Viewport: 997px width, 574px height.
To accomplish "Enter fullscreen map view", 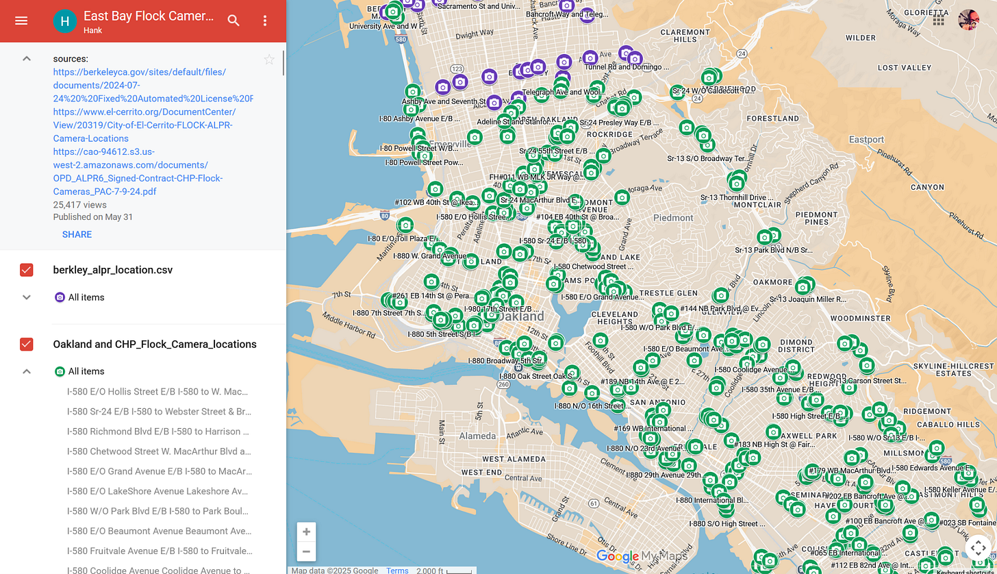I will click(978, 548).
